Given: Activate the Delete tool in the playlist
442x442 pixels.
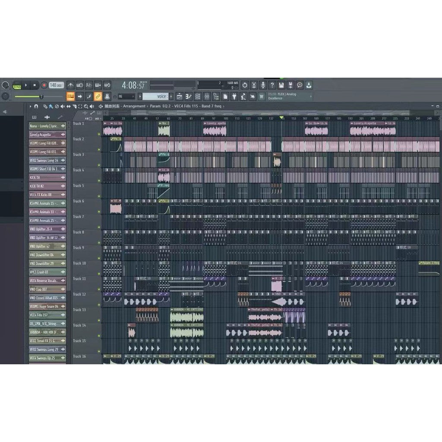Looking at the screenshot, I should 58,107.
